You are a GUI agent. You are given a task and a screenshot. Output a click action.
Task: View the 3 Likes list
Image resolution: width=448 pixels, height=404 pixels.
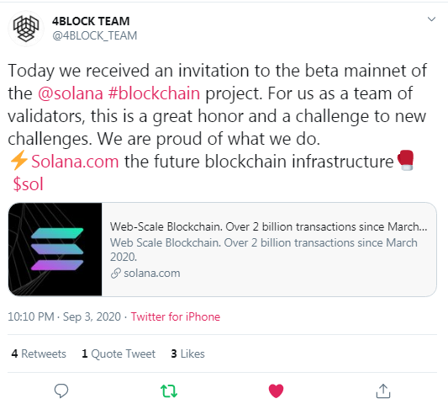click(187, 354)
